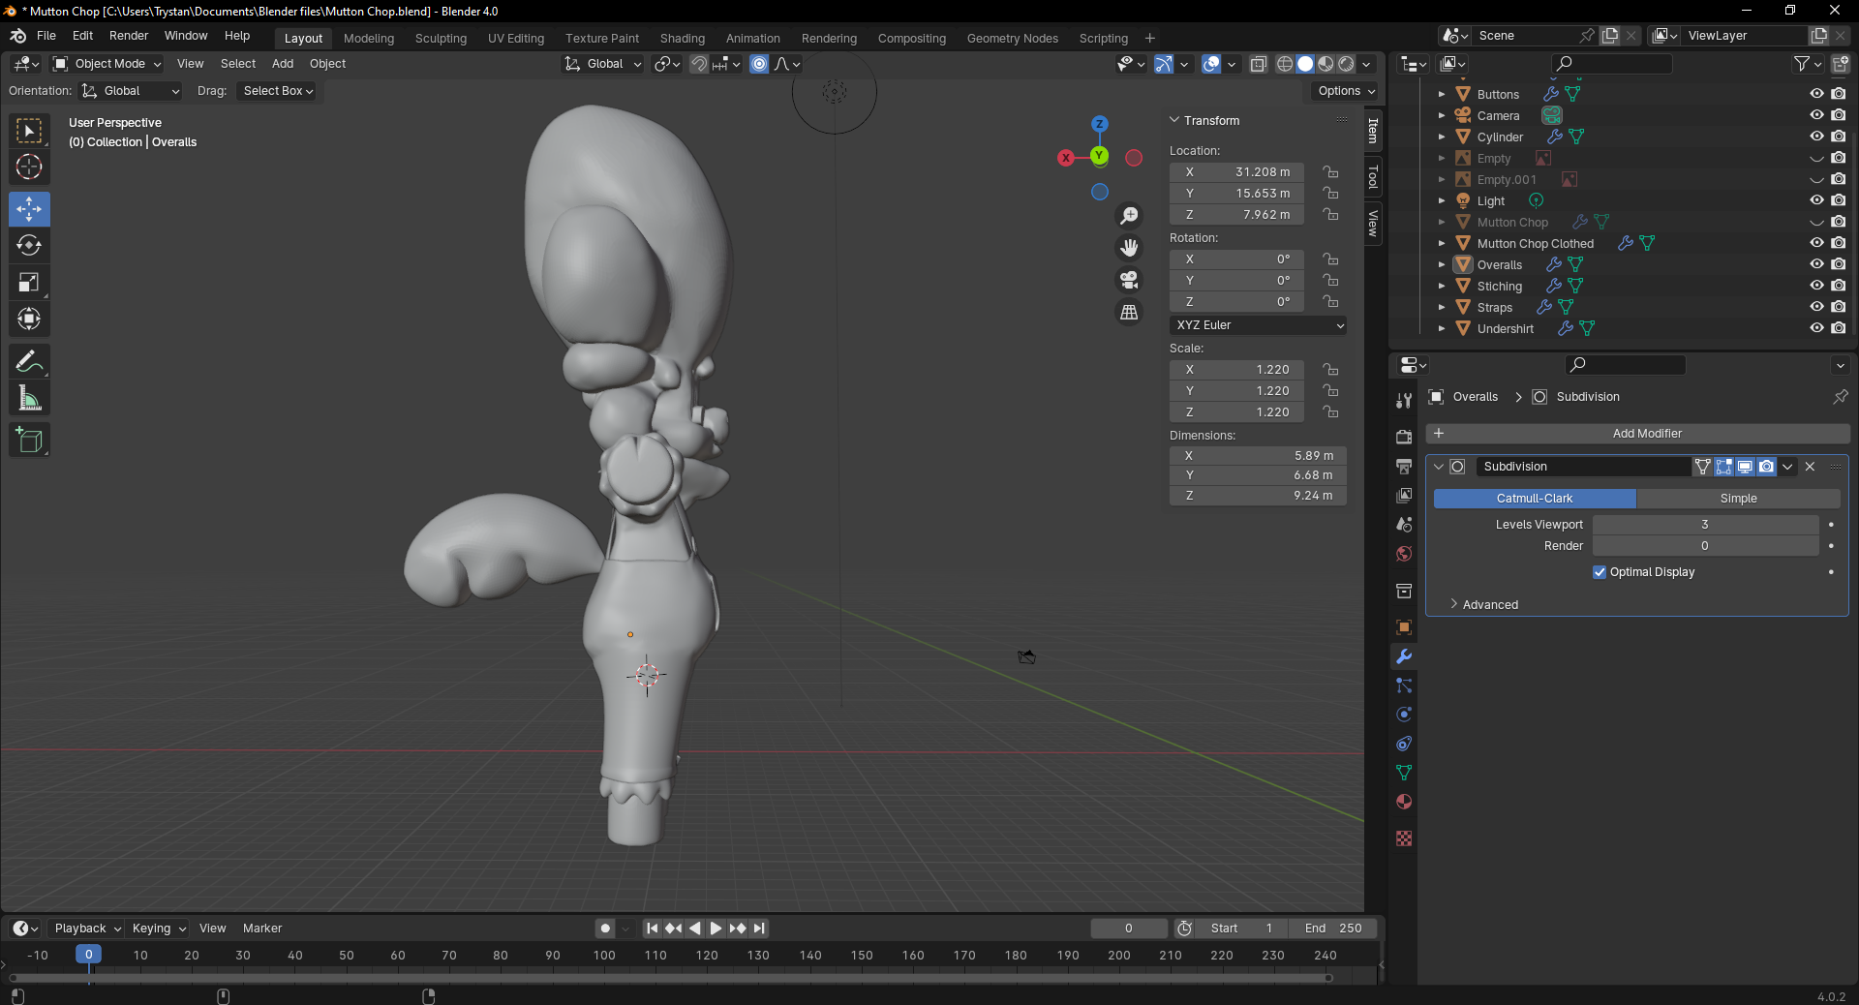Open the Object Mode dropdown
This screenshot has width=1859, height=1005.
pyautogui.click(x=108, y=64)
